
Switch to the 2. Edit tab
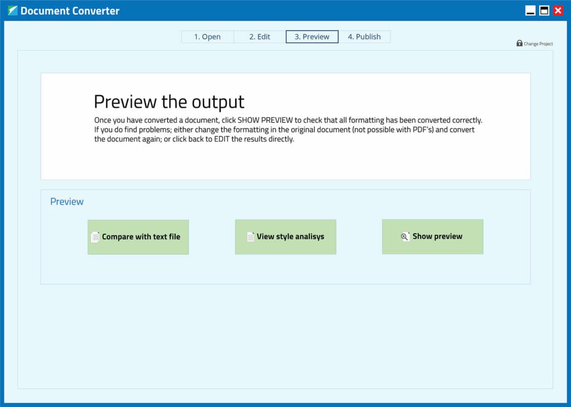coord(260,36)
